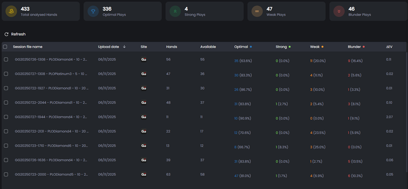Click optimal value 35 (63.6%)
Image resolution: width=408 pixels, height=189 pixels.
point(243,61)
